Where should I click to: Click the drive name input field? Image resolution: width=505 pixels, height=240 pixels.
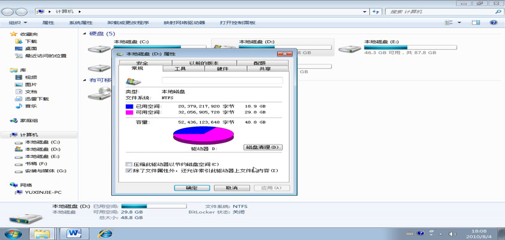point(222,80)
